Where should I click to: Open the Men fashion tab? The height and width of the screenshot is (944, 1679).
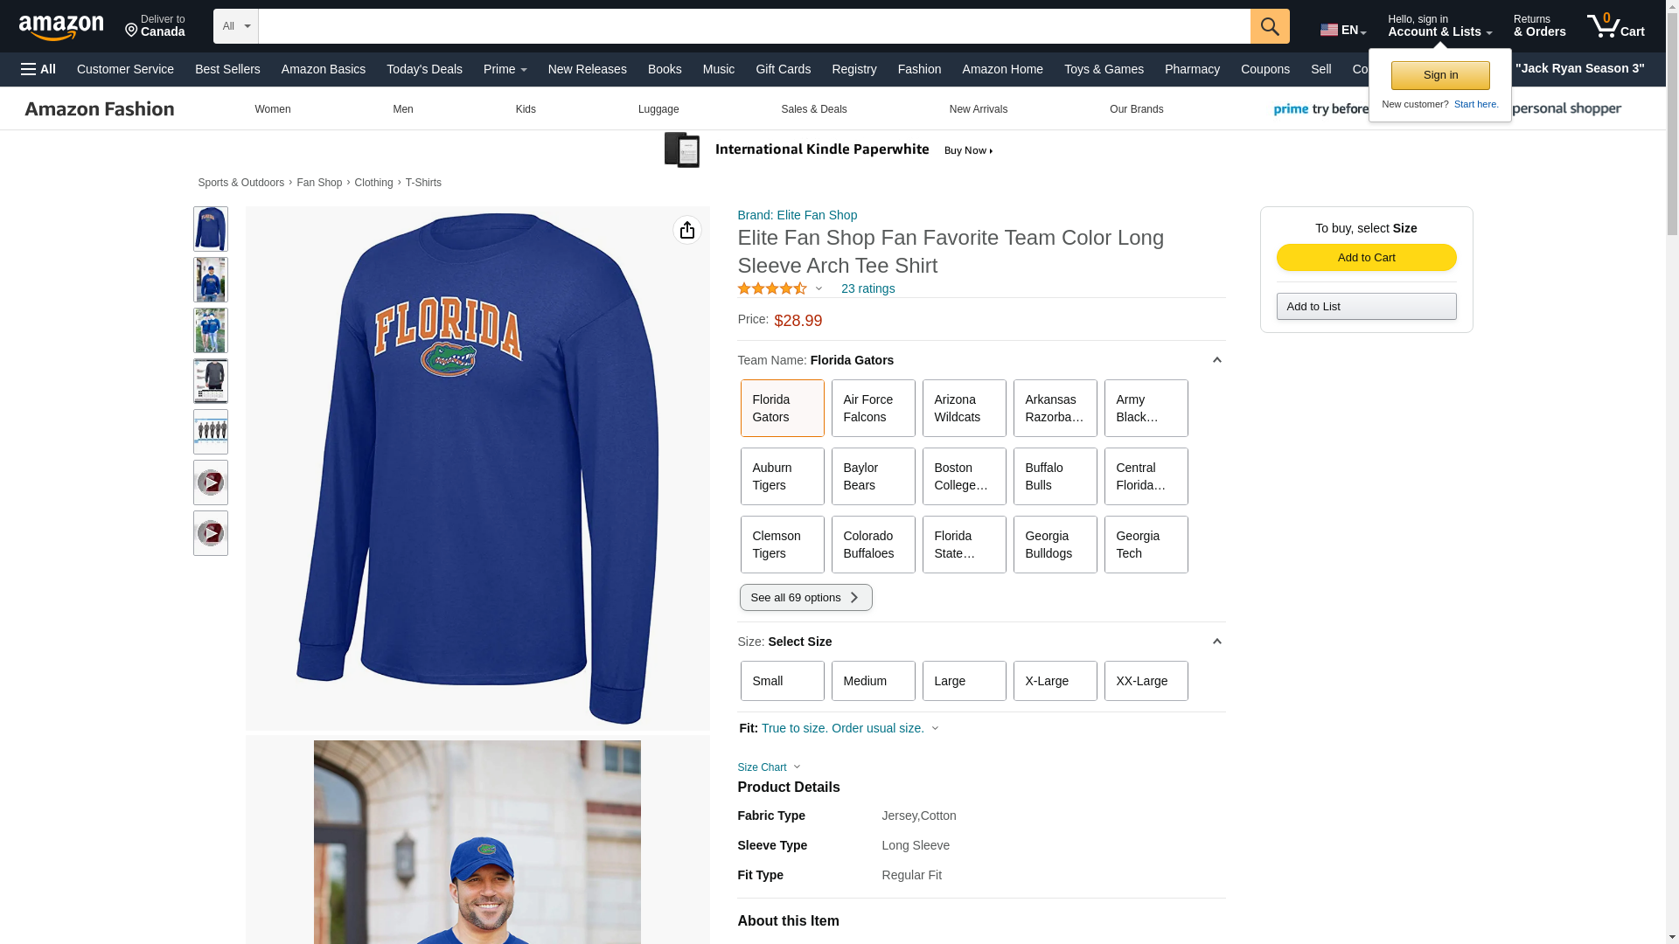(402, 109)
